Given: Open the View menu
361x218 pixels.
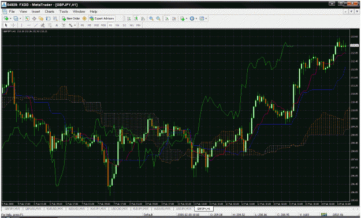Looking at the screenshot, I should pyautogui.click(x=23, y=12).
